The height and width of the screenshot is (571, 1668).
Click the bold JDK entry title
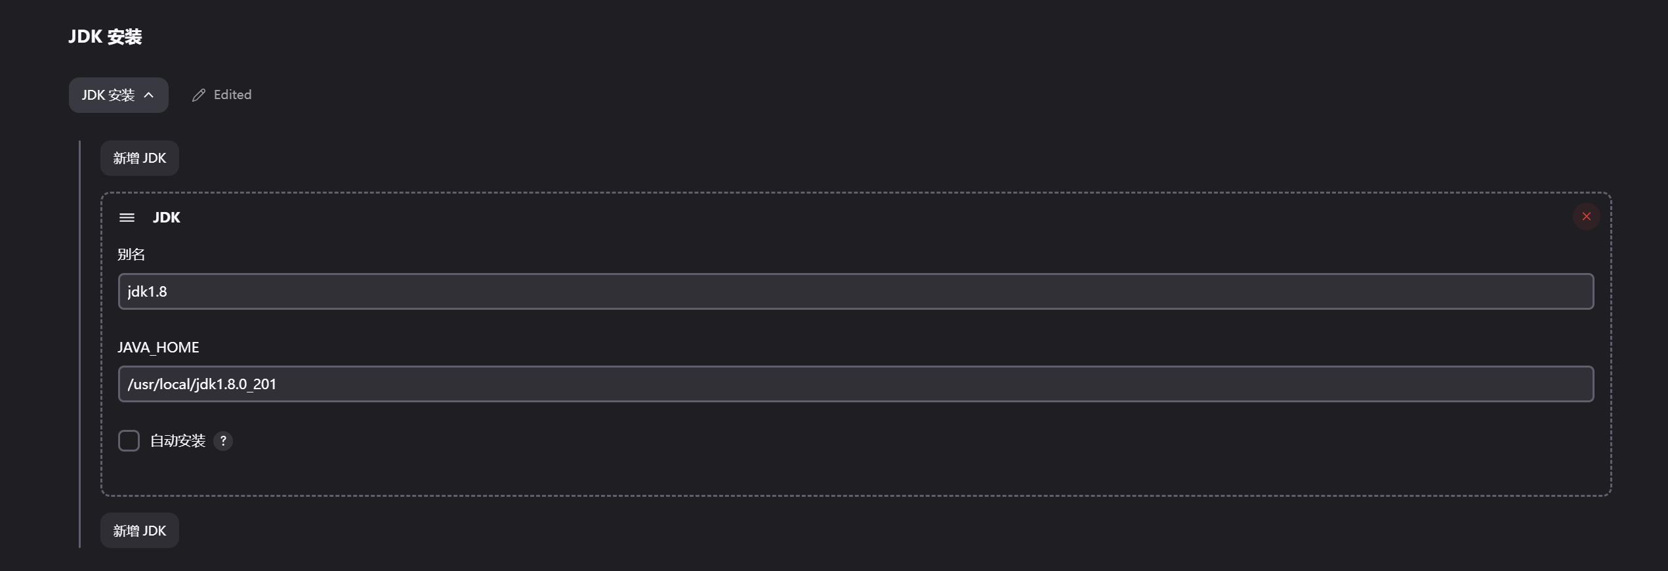pos(167,217)
